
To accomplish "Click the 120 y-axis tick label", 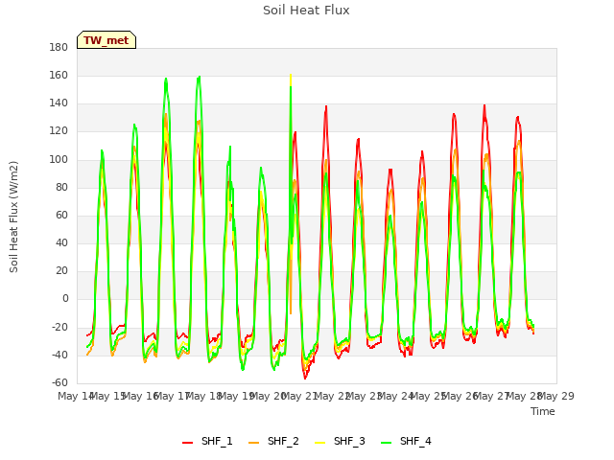I will (59, 131).
